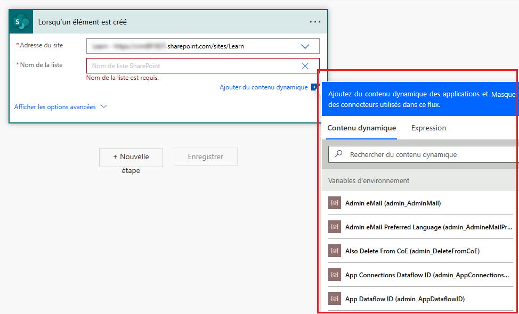The image size is (519, 314).
Task: Click the Ajouter du contenu dynamique link
Action: tap(264, 87)
